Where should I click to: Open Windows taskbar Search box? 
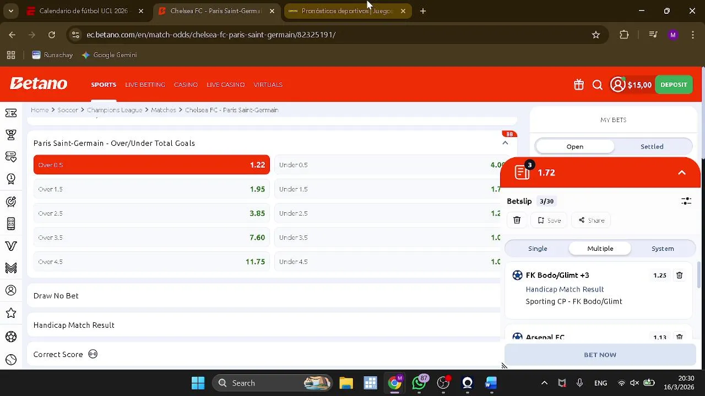(x=273, y=383)
